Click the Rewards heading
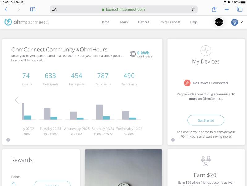Screen dimensions: 247x186 [22, 160]
